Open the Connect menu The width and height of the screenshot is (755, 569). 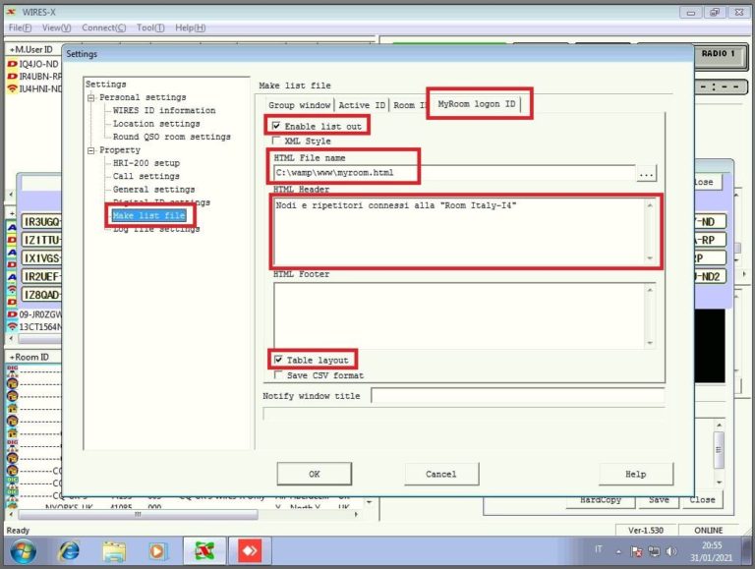(x=103, y=28)
